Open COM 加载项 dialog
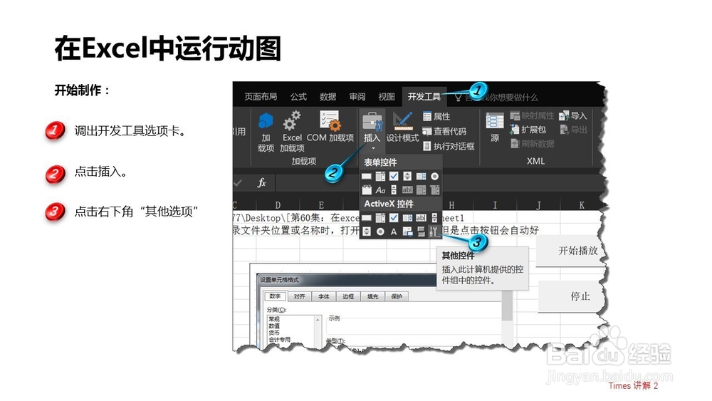This screenshot has height=401, width=712. [x=330, y=127]
